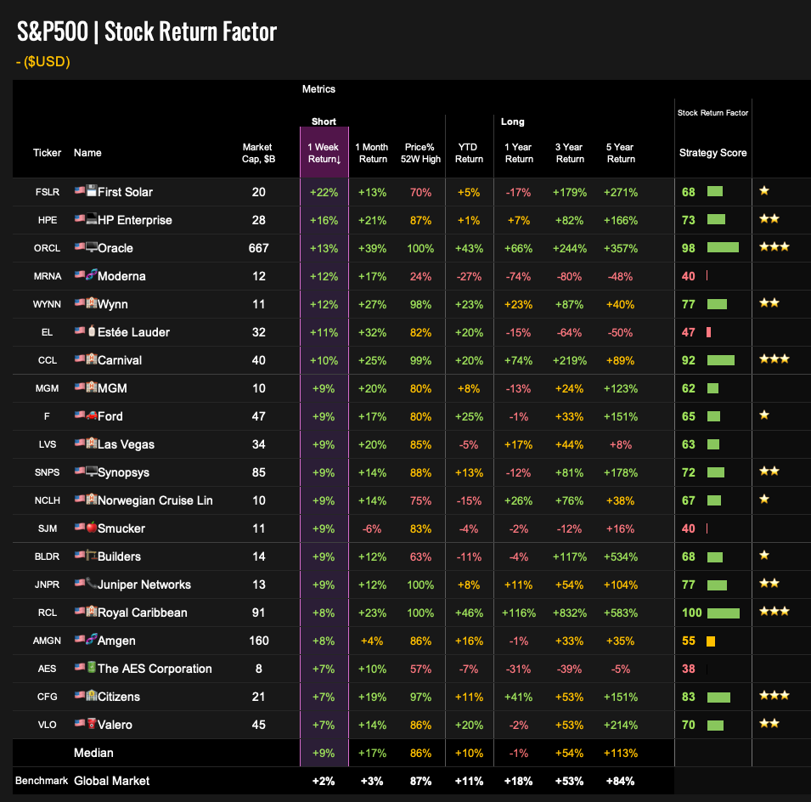The image size is (811, 802).
Task: Click the +534% five-year return for Builders
Action: point(621,557)
